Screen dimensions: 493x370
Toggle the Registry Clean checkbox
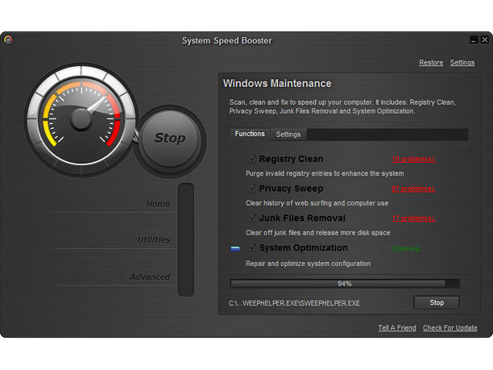(252, 159)
